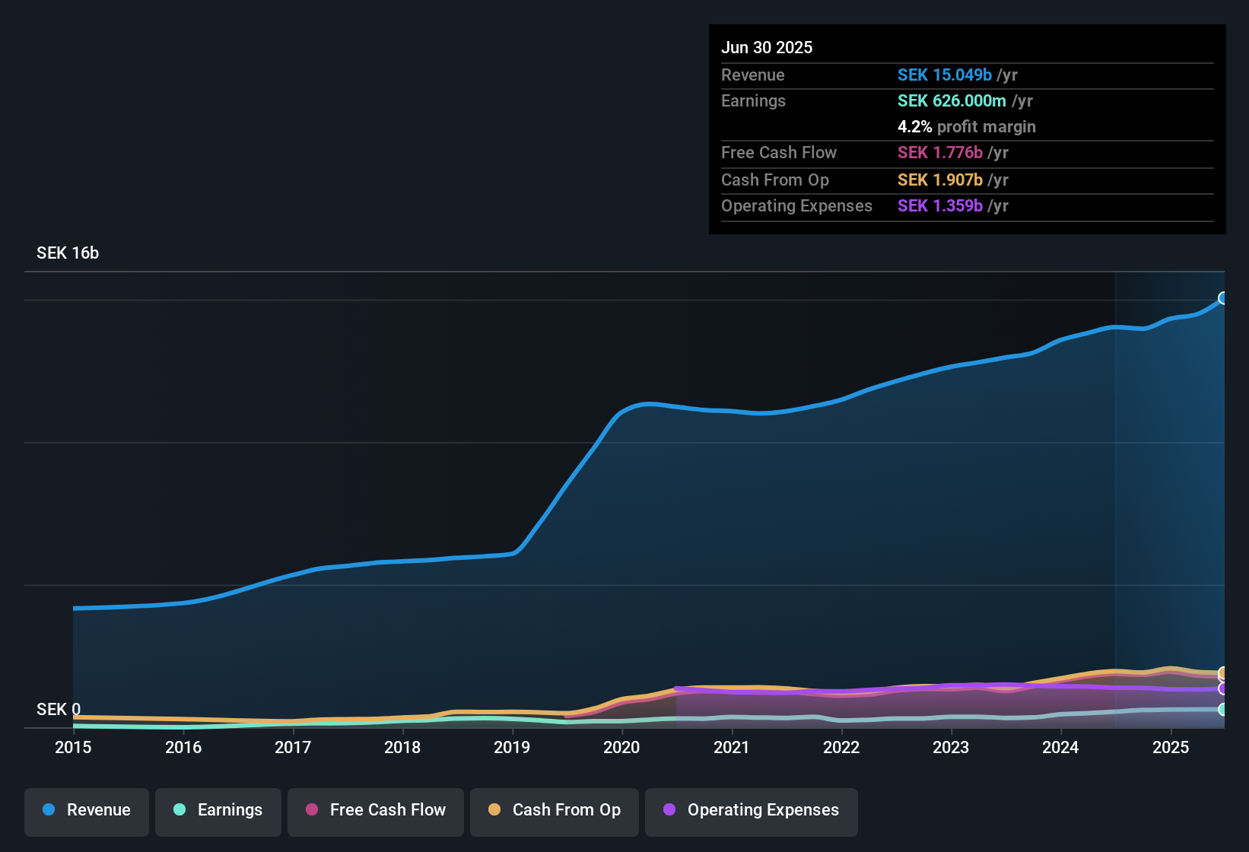Select the Cash From Op endpoint marker
This screenshot has height=852, width=1249.
point(1223,674)
